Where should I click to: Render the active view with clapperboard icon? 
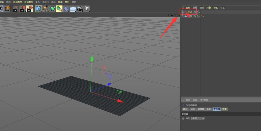click(16, 9)
